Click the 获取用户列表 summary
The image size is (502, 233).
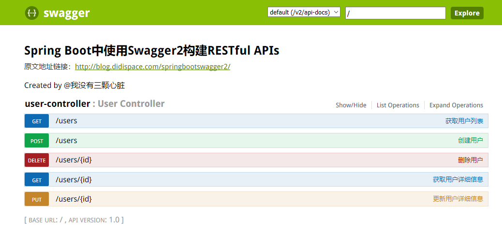click(x=464, y=121)
